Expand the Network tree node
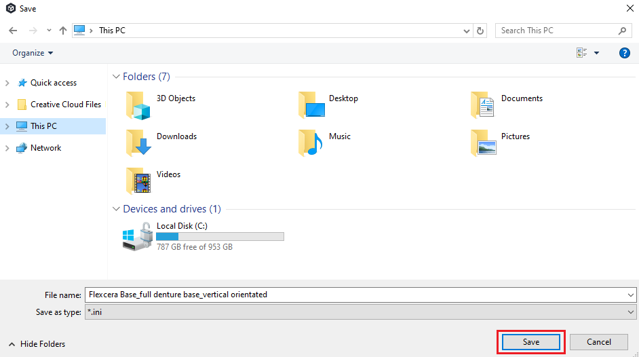This screenshot has width=639, height=357. [7, 148]
